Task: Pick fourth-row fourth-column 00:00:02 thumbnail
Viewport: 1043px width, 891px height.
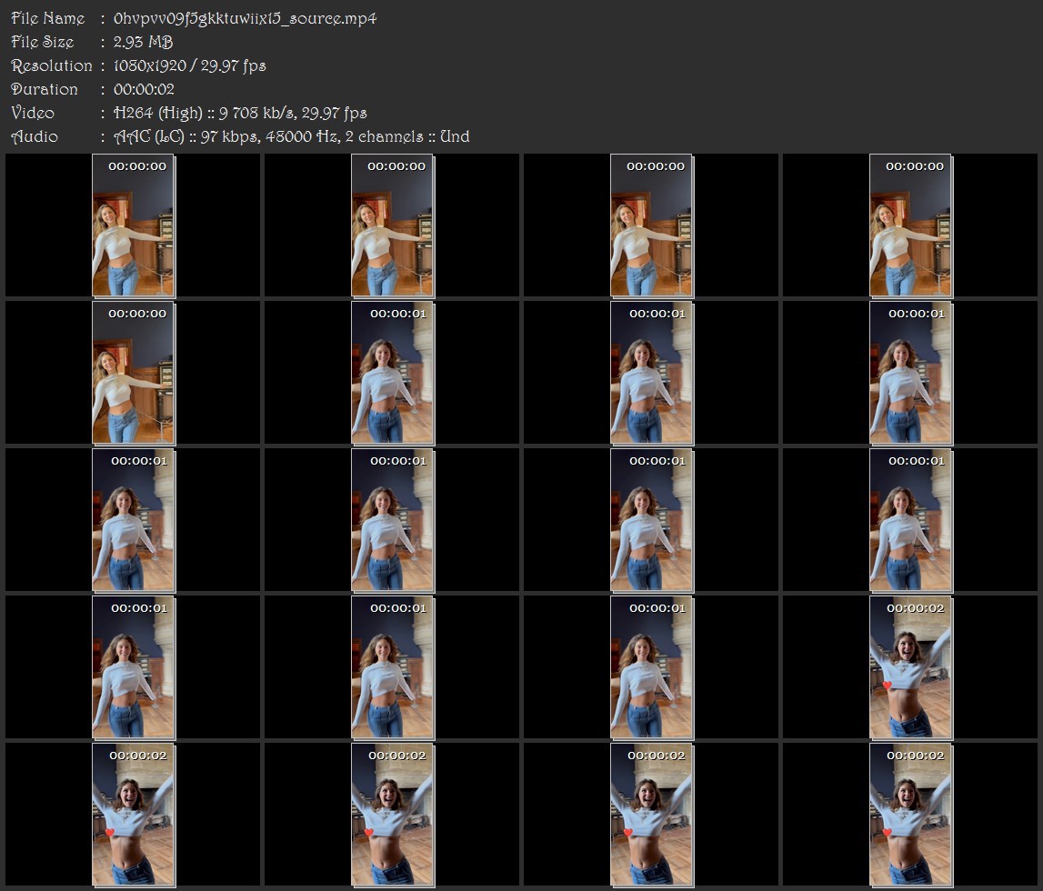Action: (x=910, y=667)
